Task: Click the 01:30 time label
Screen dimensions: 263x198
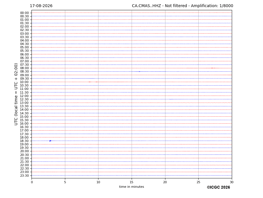Action: pyautogui.click(x=24, y=23)
